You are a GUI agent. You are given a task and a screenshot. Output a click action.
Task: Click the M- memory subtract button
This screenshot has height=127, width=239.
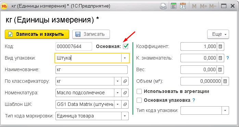213,6
